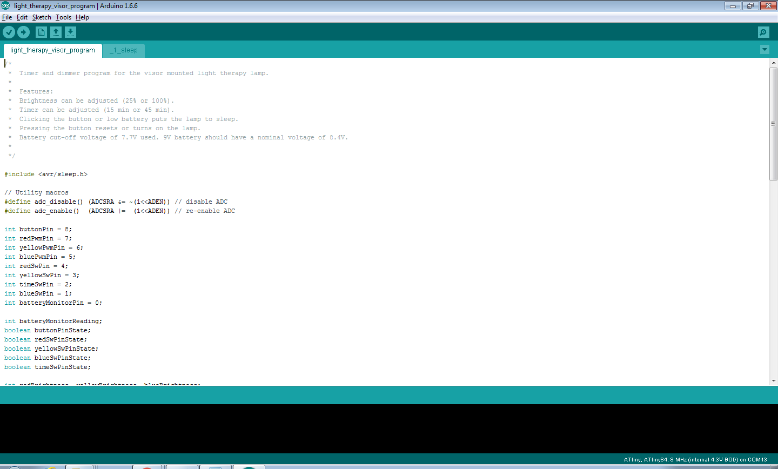Create a new sketch via the New icon
This screenshot has height=469, width=778.
[41, 32]
